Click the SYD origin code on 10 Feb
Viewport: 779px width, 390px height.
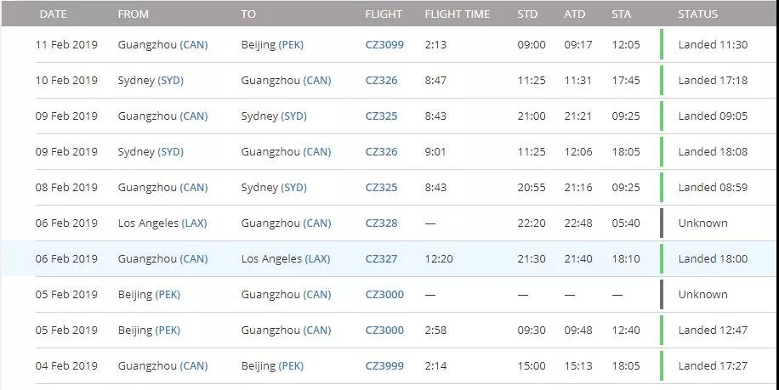170,81
